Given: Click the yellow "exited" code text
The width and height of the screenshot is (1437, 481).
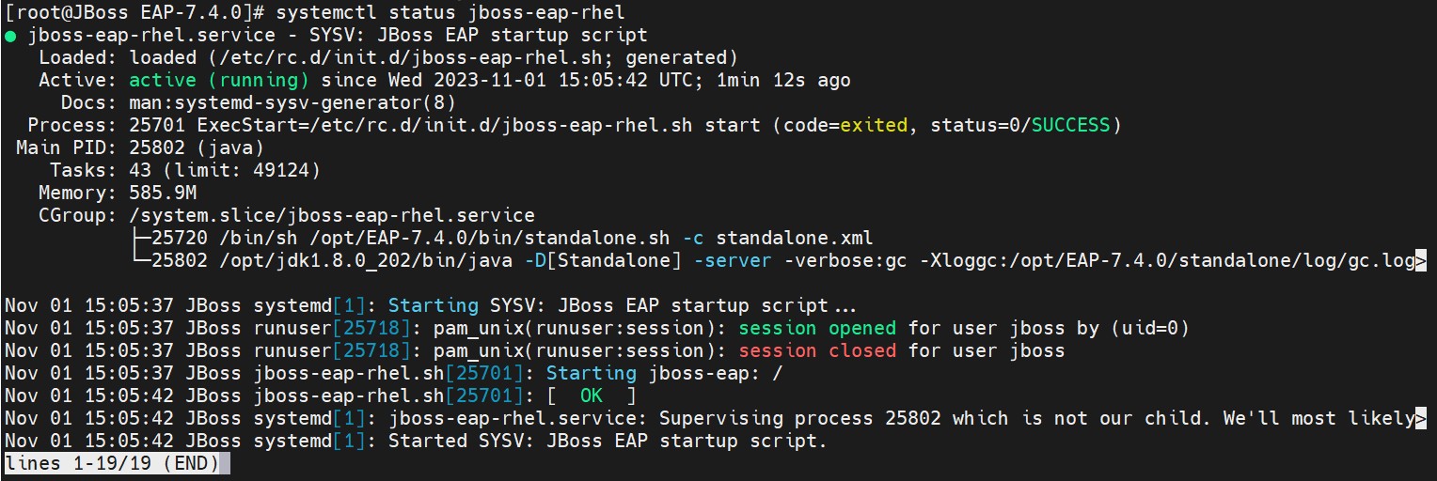Looking at the screenshot, I should point(874,126).
